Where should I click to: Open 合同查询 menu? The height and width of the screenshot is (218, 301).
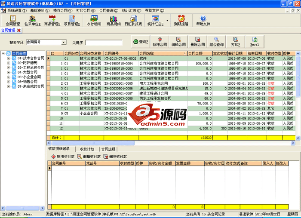tap(109, 11)
